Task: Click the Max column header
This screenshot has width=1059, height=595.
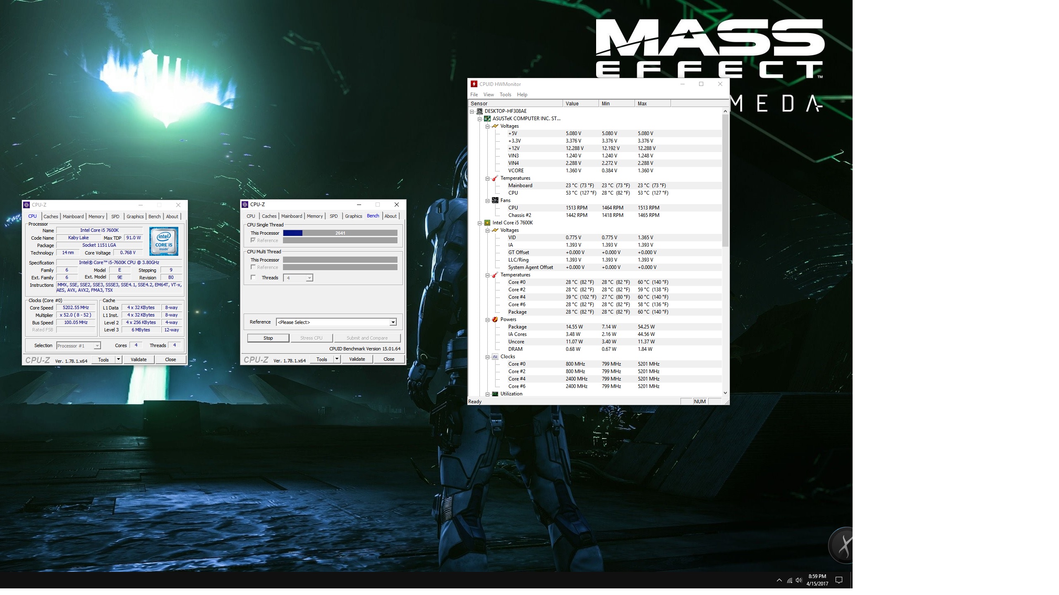Action: (x=653, y=104)
